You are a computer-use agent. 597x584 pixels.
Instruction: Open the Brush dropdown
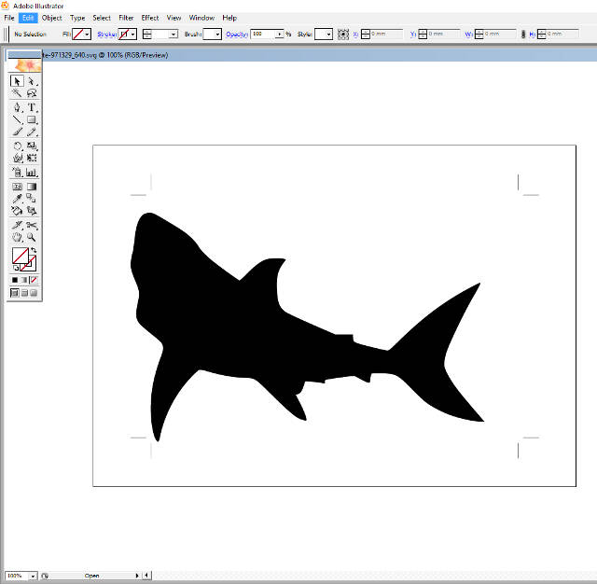pyautogui.click(x=217, y=35)
